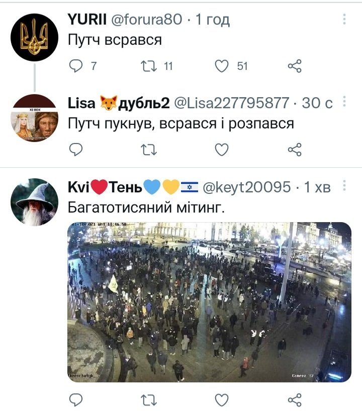This screenshot has height=417, width=362.
Task: Like YURII's tweet with 51 likes
Action: (x=222, y=66)
